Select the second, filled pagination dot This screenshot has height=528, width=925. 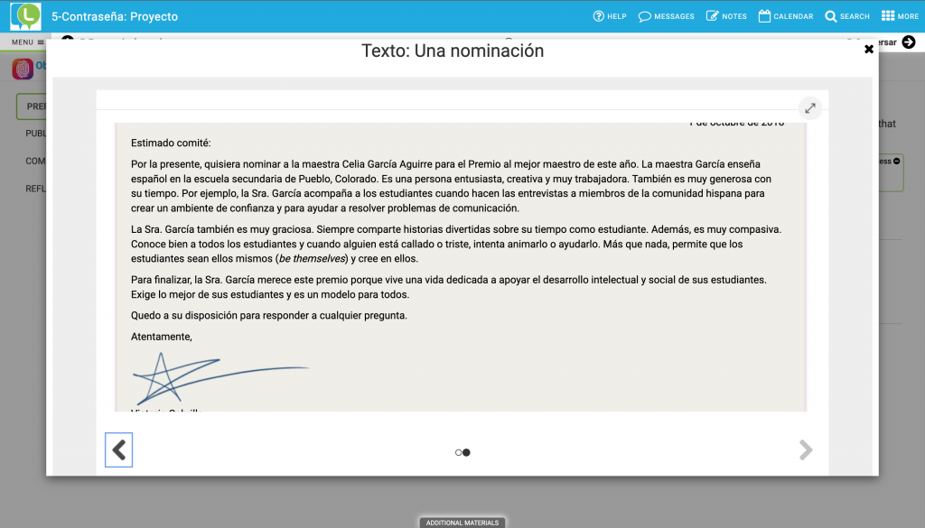[x=467, y=452]
